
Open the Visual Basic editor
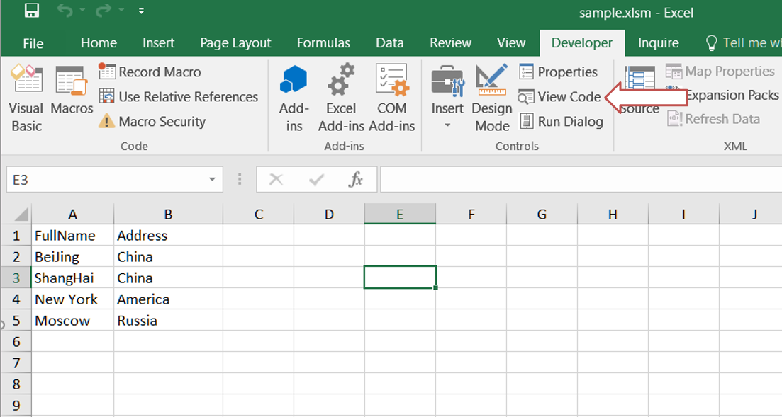point(26,98)
